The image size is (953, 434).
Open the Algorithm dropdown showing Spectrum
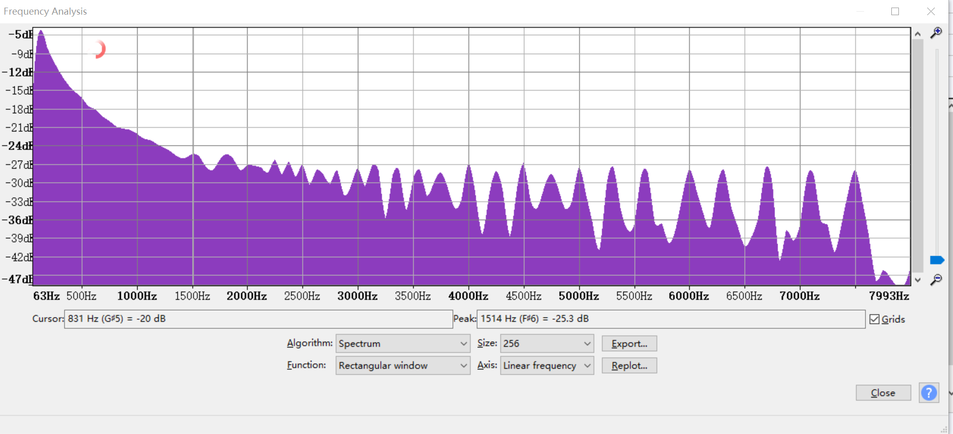402,344
